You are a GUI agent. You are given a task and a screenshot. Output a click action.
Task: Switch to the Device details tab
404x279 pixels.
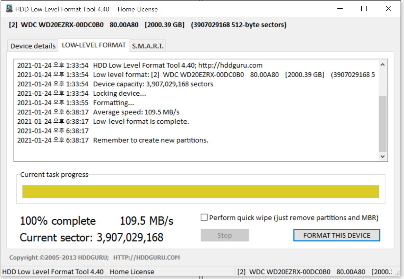(x=33, y=46)
